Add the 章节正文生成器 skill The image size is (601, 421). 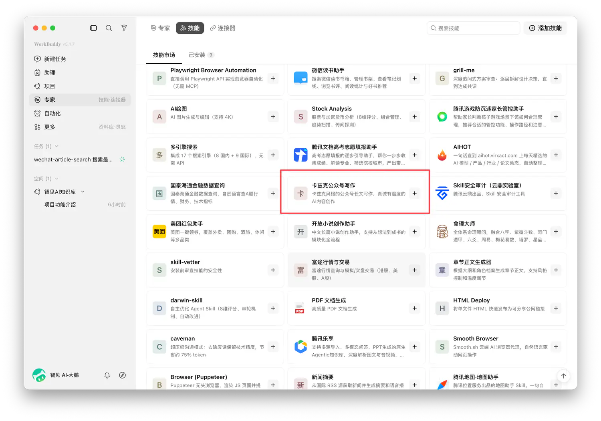(x=556, y=270)
